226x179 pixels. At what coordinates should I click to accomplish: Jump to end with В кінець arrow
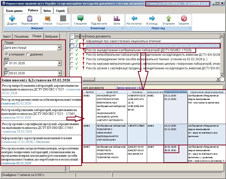(152, 19)
